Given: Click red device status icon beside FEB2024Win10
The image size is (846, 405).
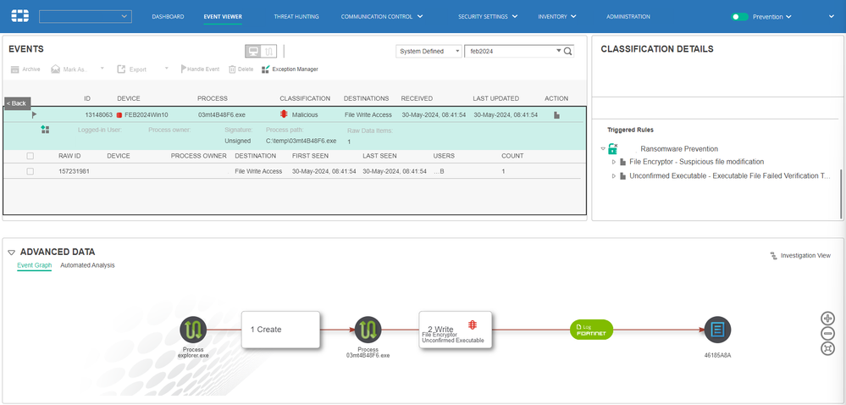Looking at the screenshot, I should tap(119, 115).
